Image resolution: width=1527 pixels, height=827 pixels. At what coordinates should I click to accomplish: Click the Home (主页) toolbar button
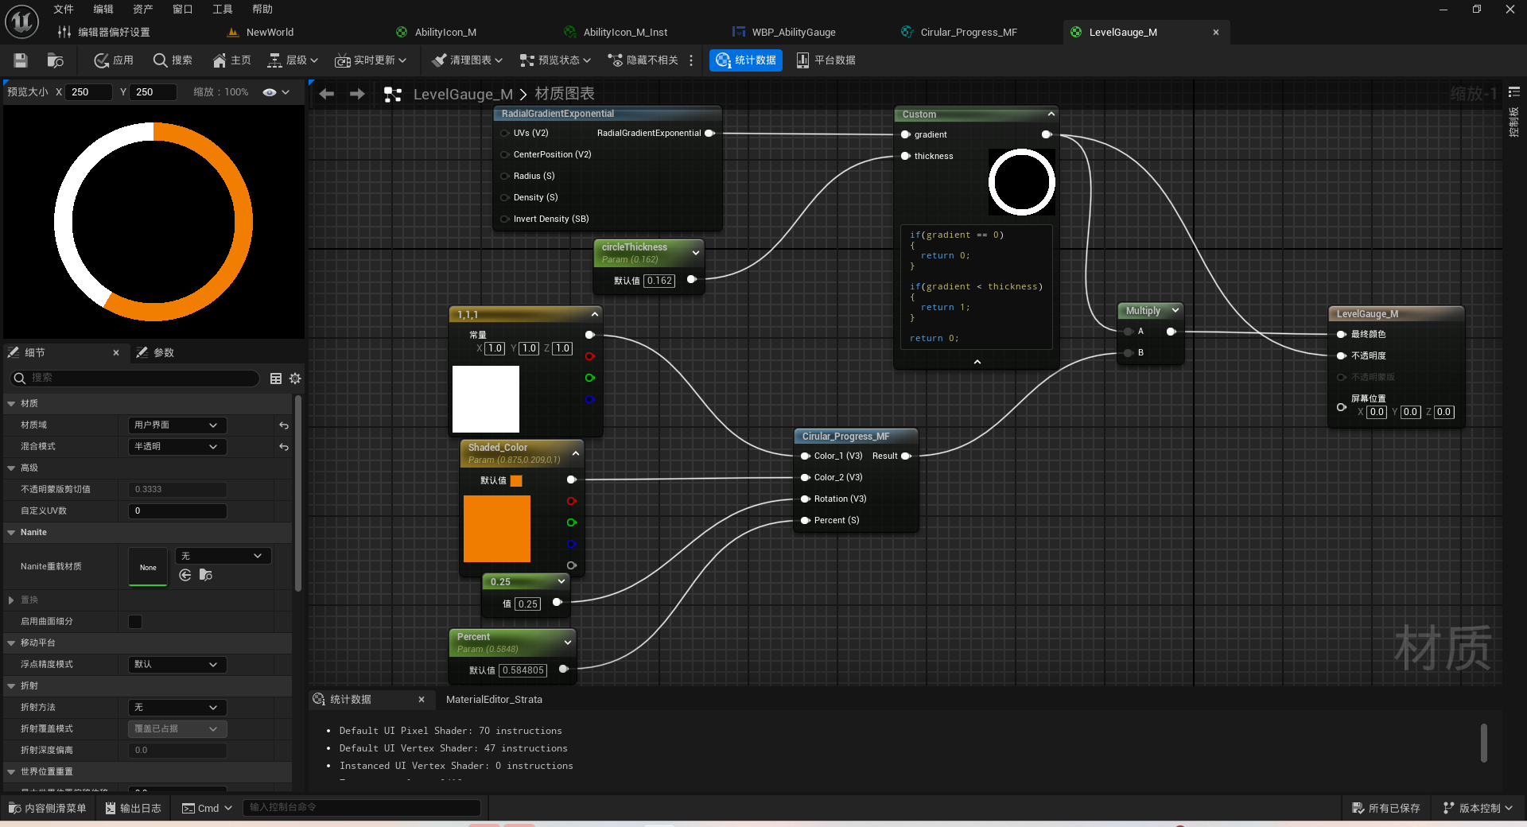pyautogui.click(x=231, y=60)
